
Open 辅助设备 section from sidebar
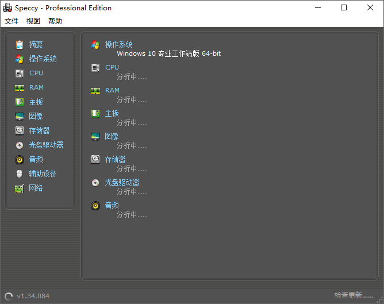(43, 174)
